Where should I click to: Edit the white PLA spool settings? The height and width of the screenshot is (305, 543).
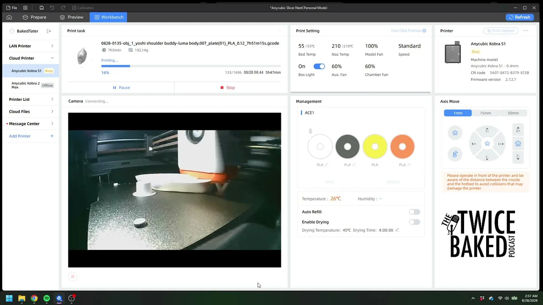pyautogui.click(x=326, y=165)
